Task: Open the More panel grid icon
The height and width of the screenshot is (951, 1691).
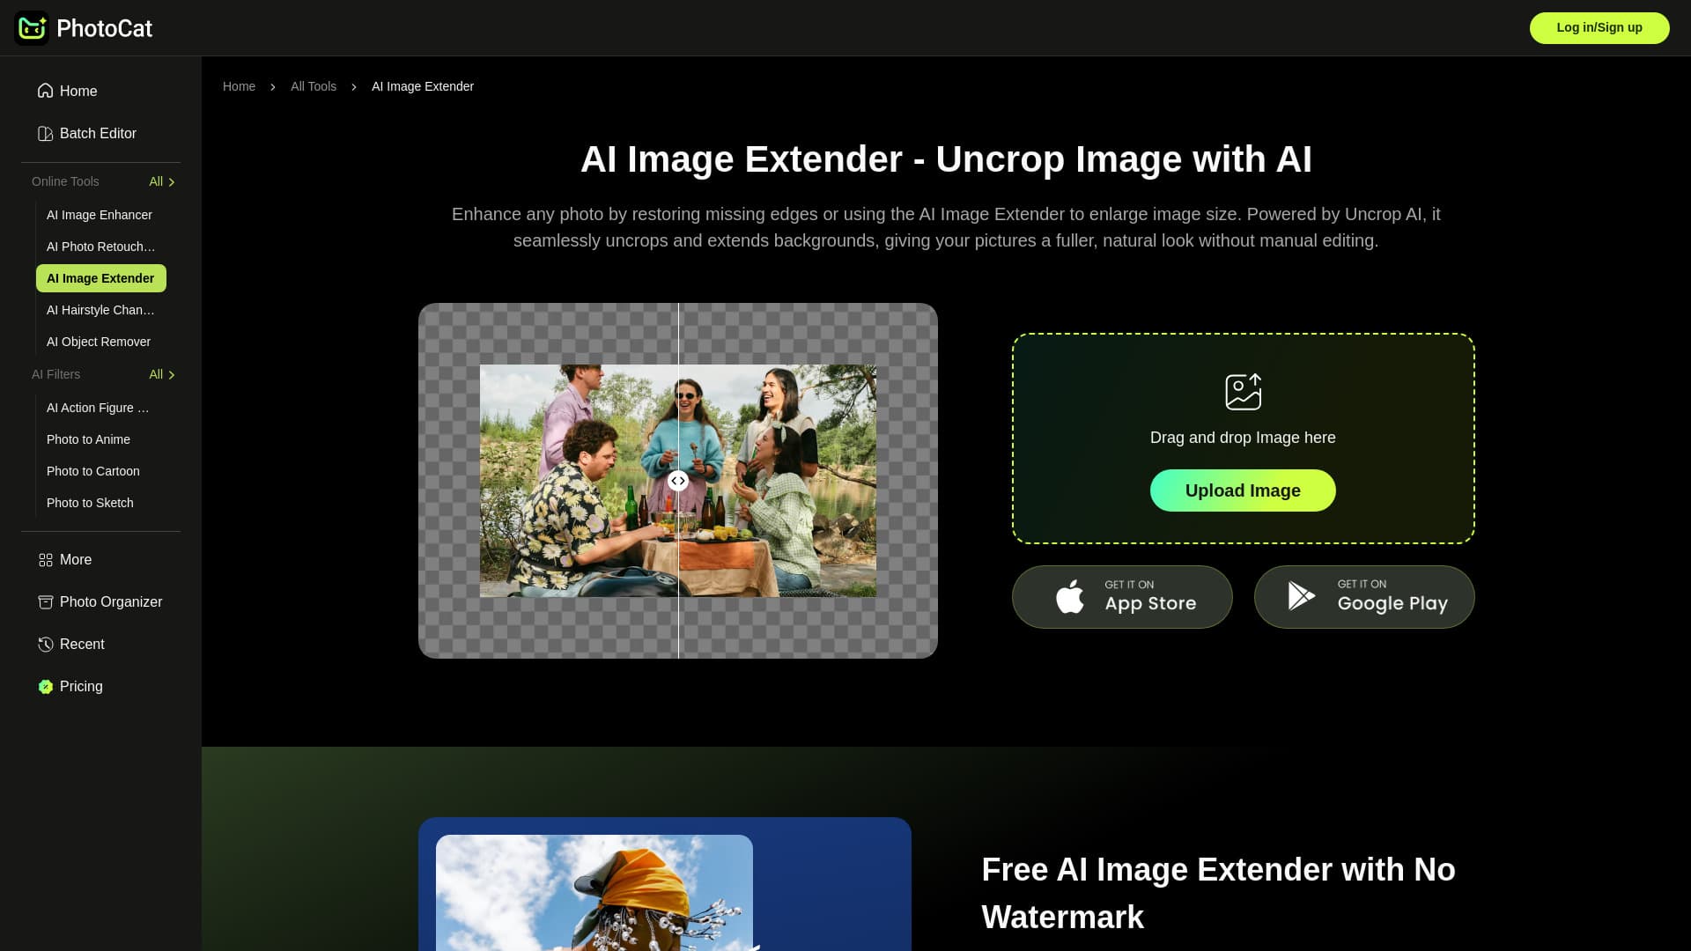Action: pyautogui.click(x=46, y=559)
